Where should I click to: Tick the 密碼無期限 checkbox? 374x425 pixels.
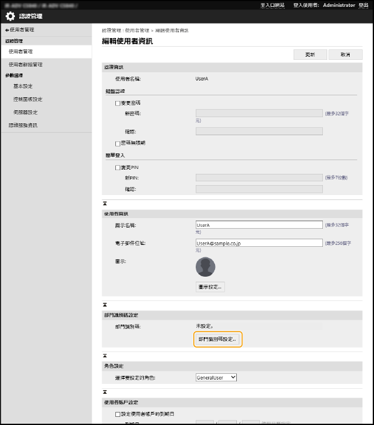[x=118, y=143]
